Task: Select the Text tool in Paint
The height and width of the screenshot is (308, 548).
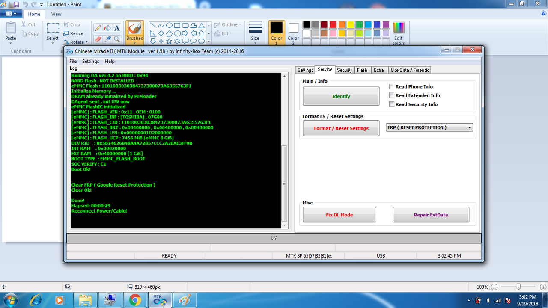Action: (x=117, y=28)
